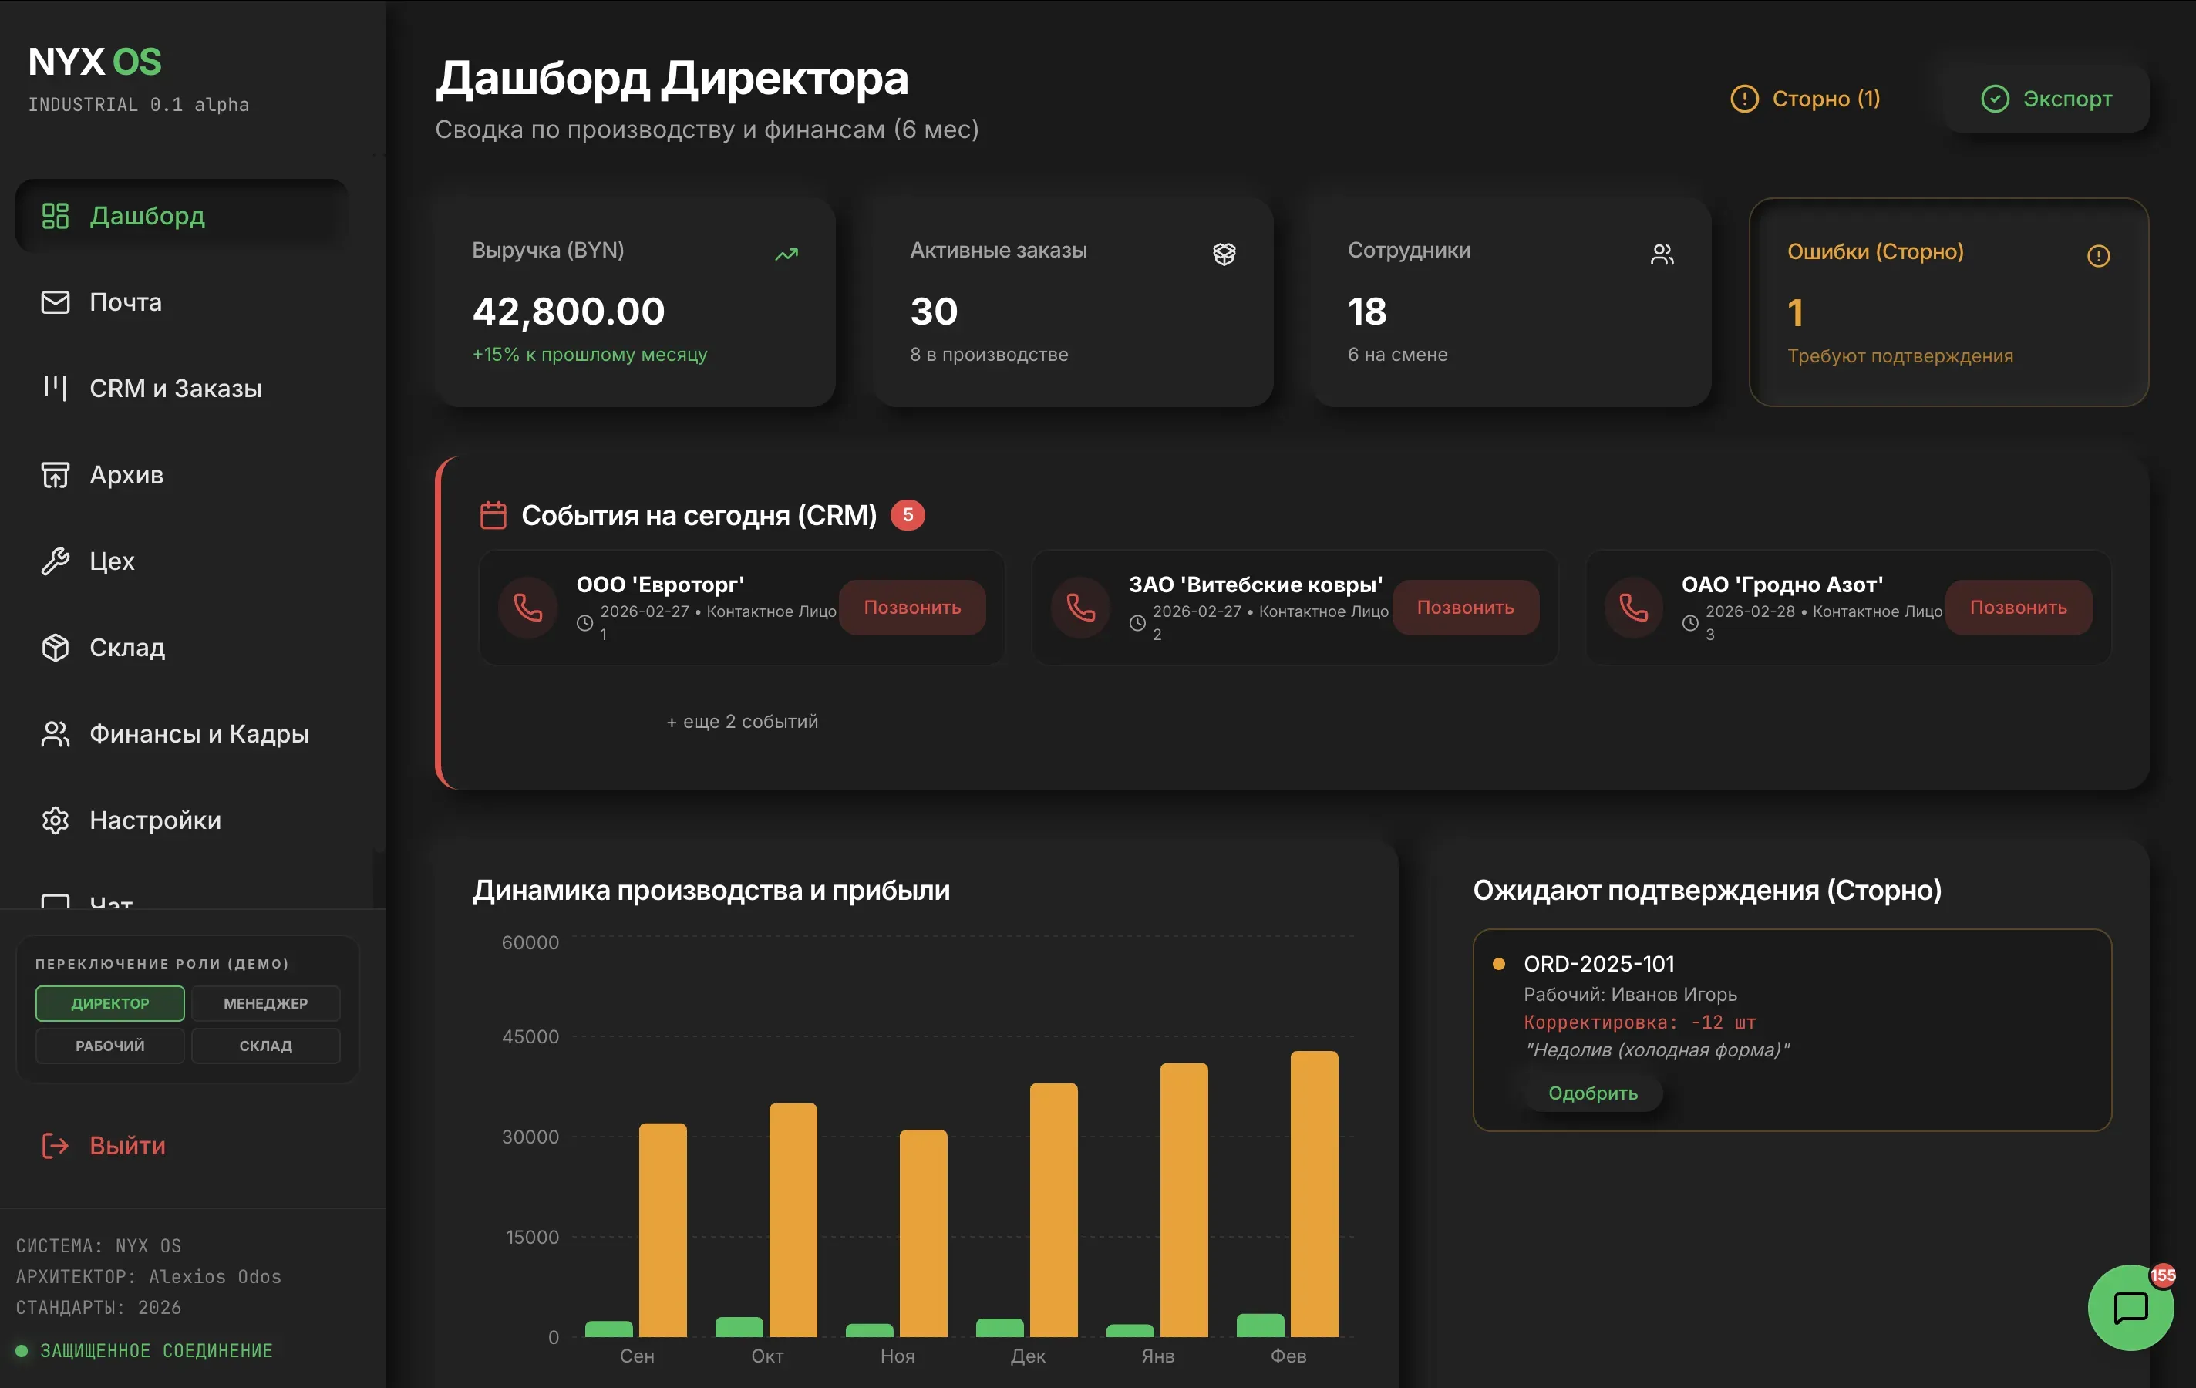Click Экспорт to export the report
2196x1388 pixels.
[x=2046, y=99]
